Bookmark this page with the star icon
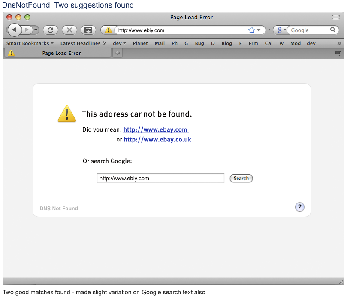The height and width of the screenshot is (299, 347). [251, 30]
